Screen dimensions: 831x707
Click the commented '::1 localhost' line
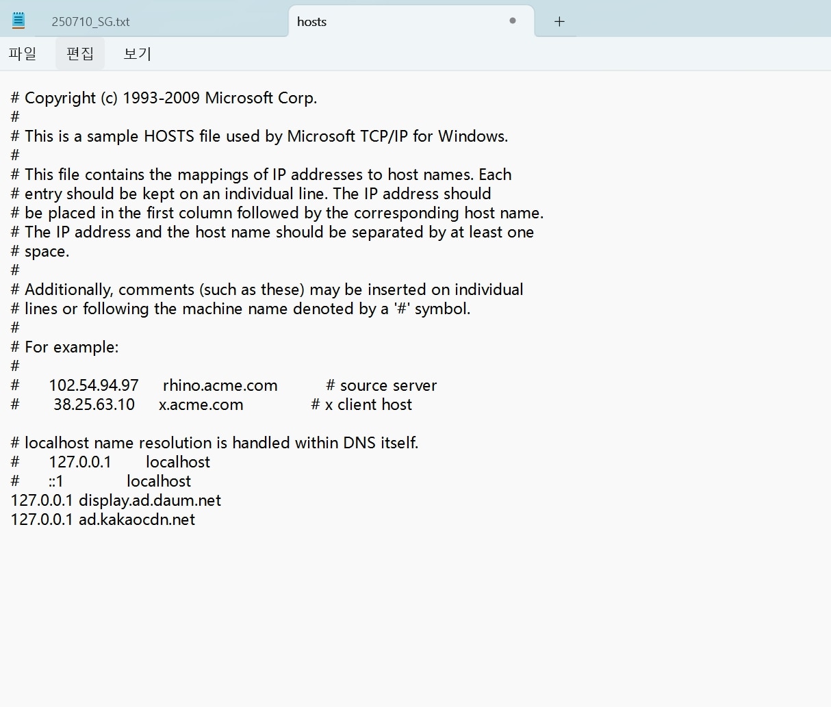coord(101,481)
